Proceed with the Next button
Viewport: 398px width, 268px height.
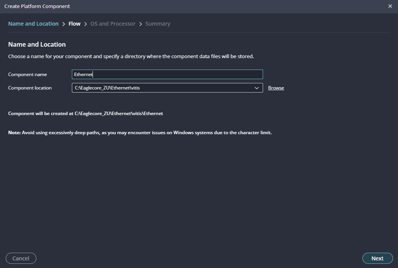coord(377,258)
